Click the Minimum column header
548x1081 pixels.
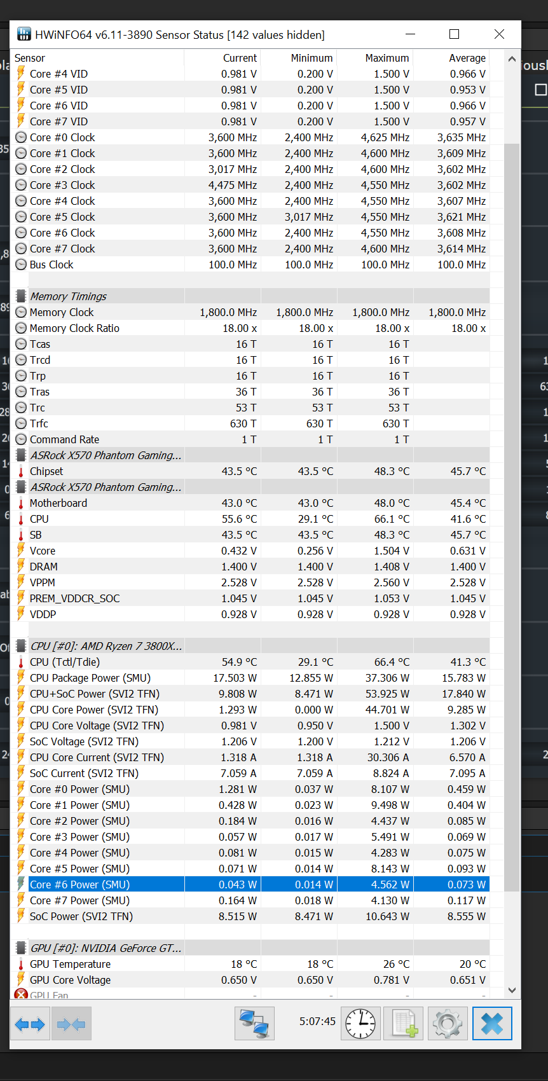pyautogui.click(x=299, y=58)
